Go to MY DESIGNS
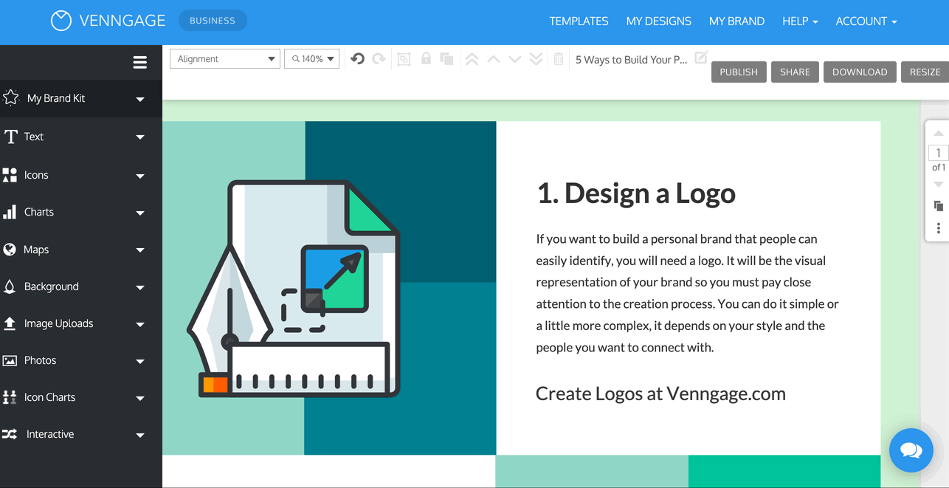Screen dimensions: 949x488 658,21
